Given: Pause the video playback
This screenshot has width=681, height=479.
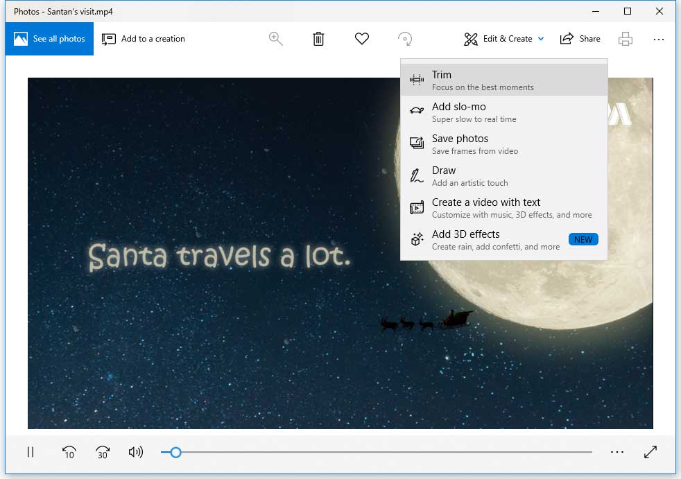Looking at the screenshot, I should [31, 452].
